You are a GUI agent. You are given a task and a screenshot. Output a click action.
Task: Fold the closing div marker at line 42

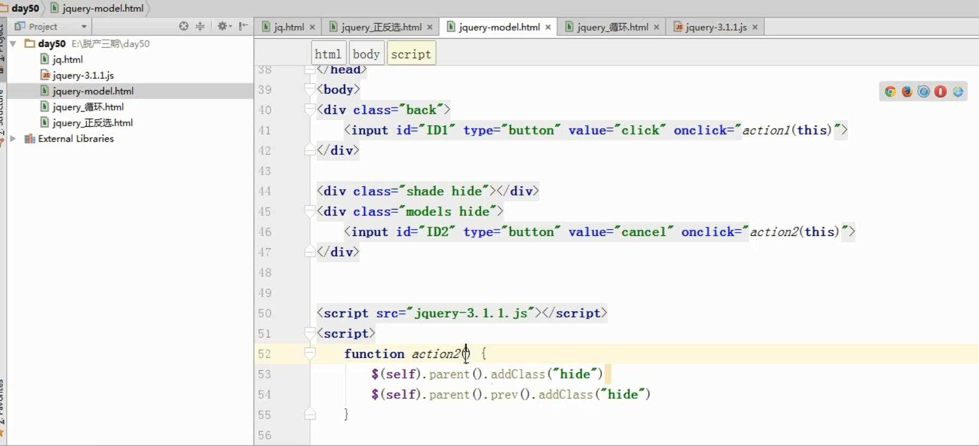pyautogui.click(x=309, y=150)
